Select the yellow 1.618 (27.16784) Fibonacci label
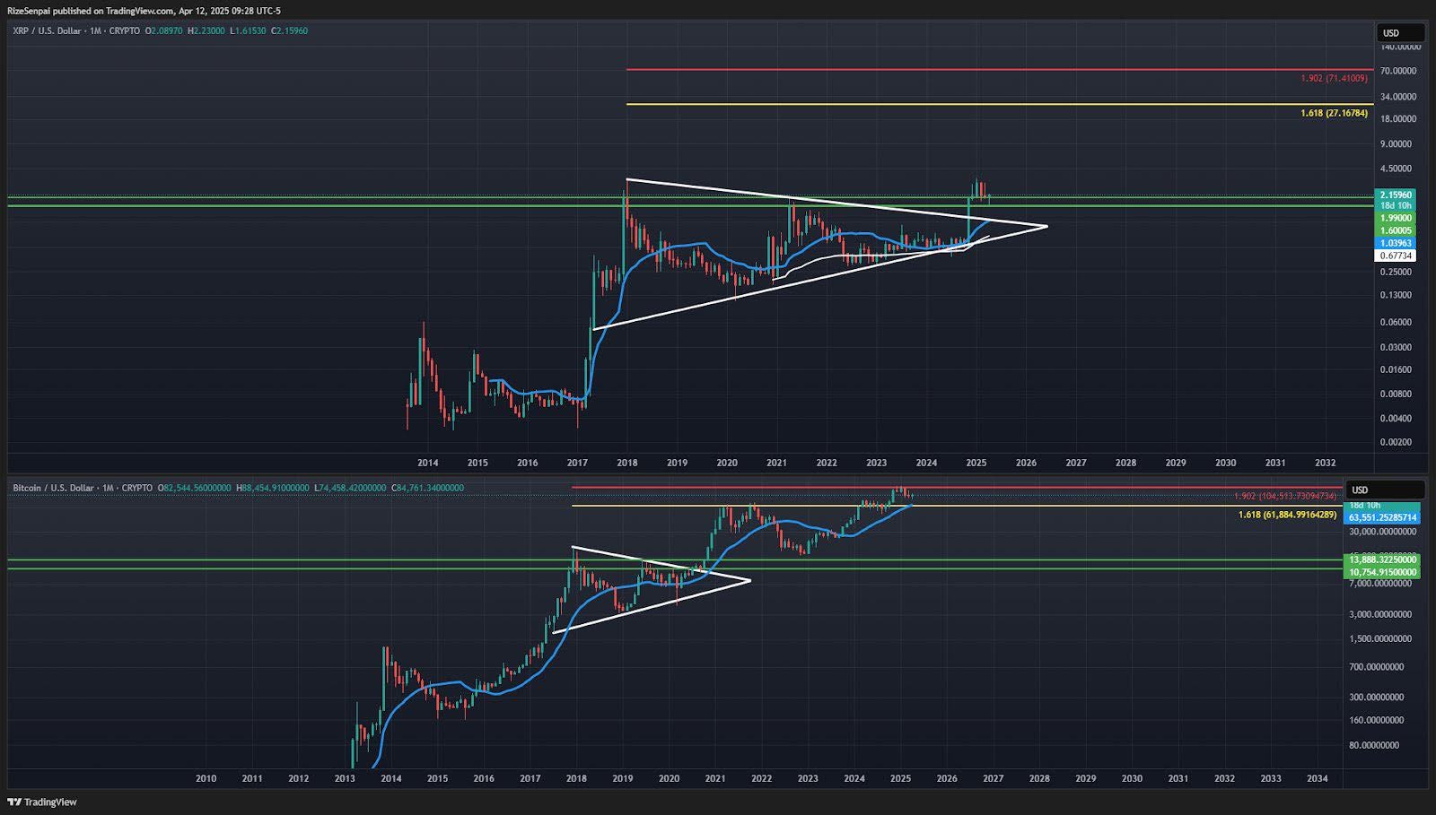1436x815 pixels. pos(1334,114)
